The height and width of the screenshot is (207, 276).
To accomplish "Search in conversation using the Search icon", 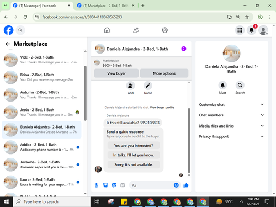I will pyautogui.click(x=240, y=86).
